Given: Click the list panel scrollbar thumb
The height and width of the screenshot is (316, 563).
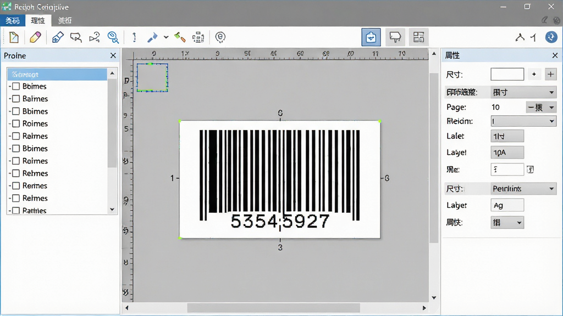Looking at the screenshot, I should tap(112, 123).
